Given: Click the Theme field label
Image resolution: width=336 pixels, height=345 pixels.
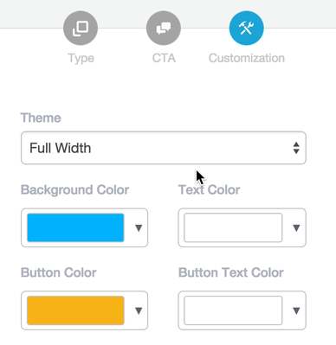Looking at the screenshot, I should click(41, 118).
